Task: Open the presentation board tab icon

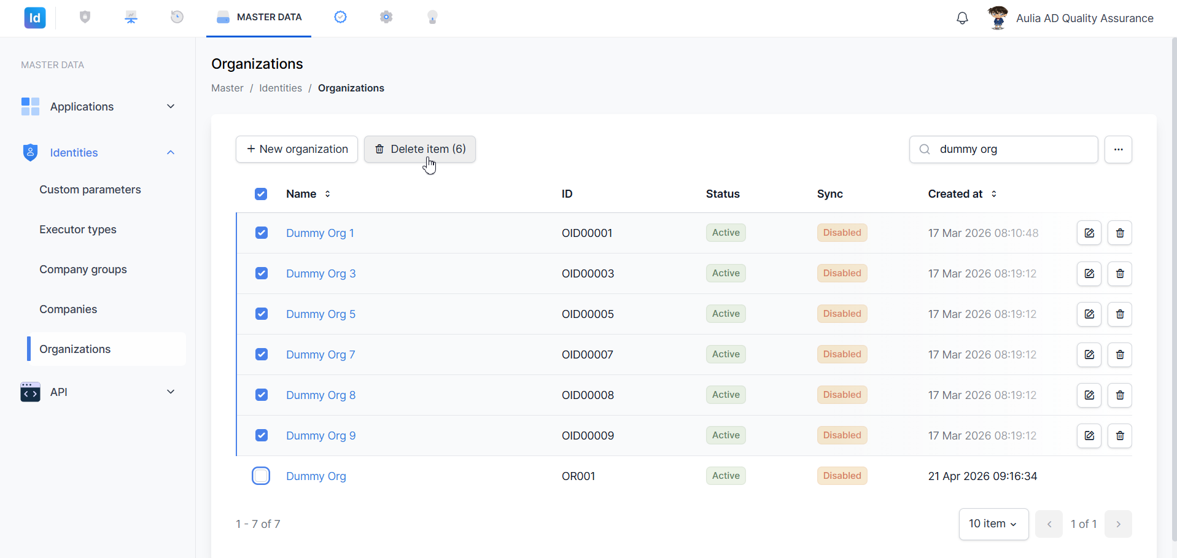Action: (131, 17)
